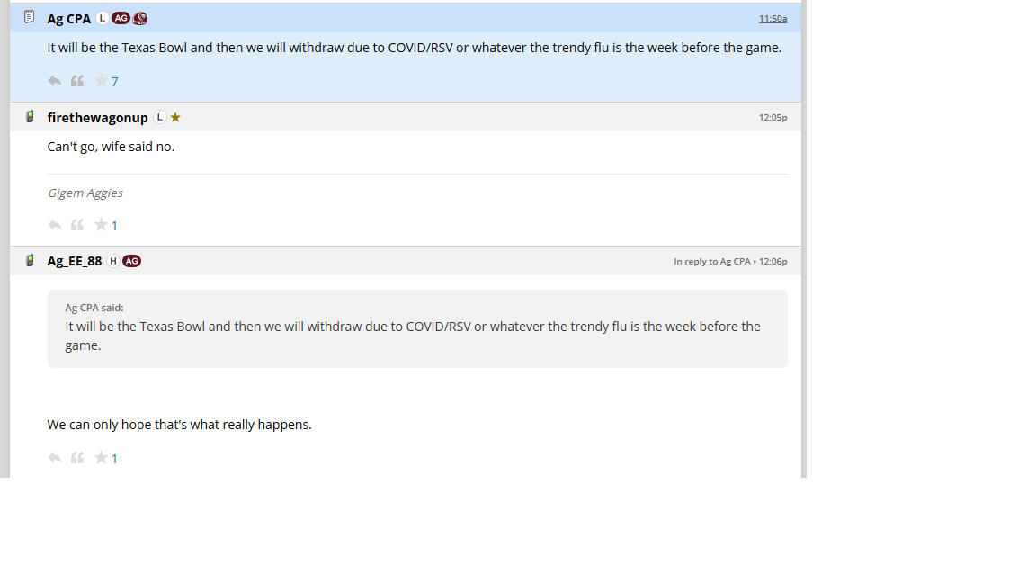1036x583 pixels.
Task: Open the 11:50a timestamp link
Action: 773,19
